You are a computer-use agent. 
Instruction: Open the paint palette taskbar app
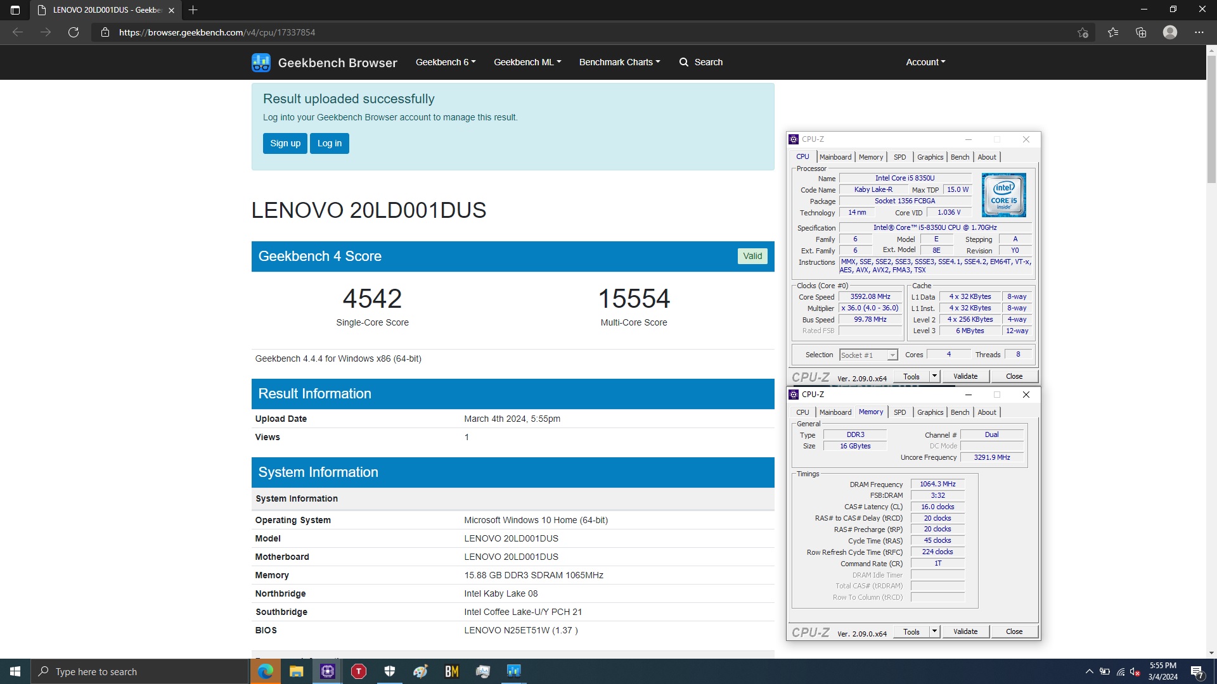tap(421, 671)
